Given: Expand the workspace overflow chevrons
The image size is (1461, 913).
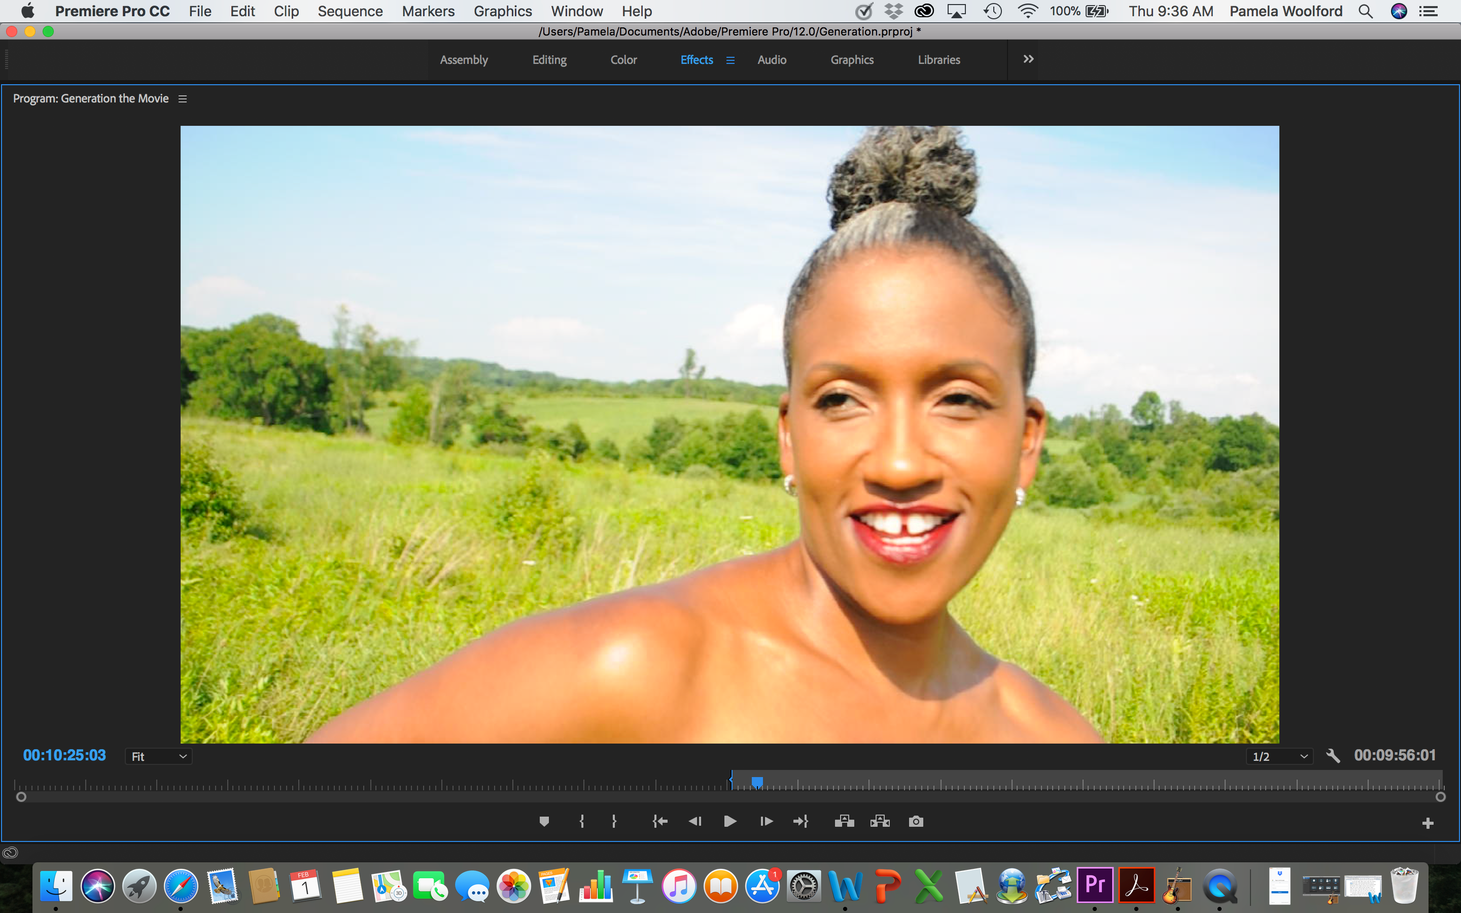Looking at the screenshot, I should click(1028, 59).
